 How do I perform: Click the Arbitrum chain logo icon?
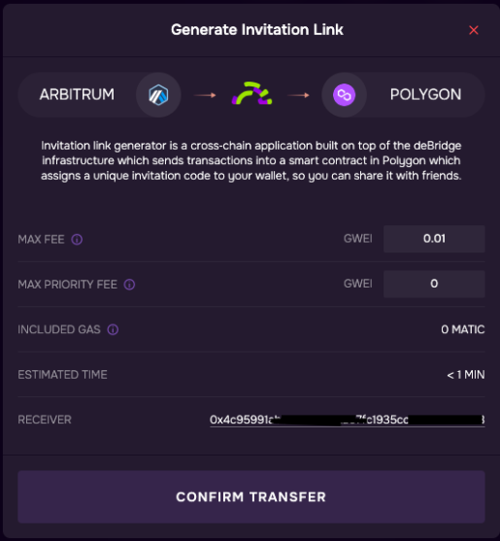coord(158,95)
